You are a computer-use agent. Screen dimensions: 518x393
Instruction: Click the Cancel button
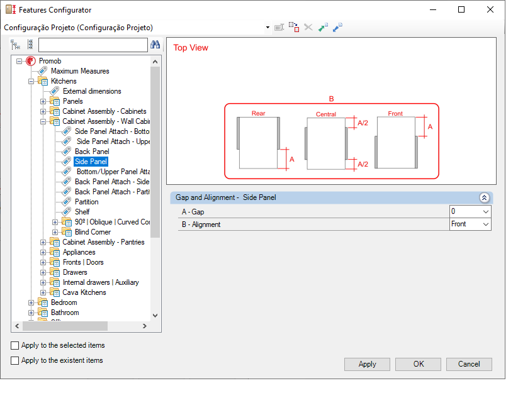[x=469, y=364]
